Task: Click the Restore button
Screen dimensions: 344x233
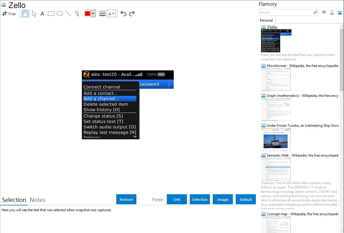Action: [x=126, y=199]
